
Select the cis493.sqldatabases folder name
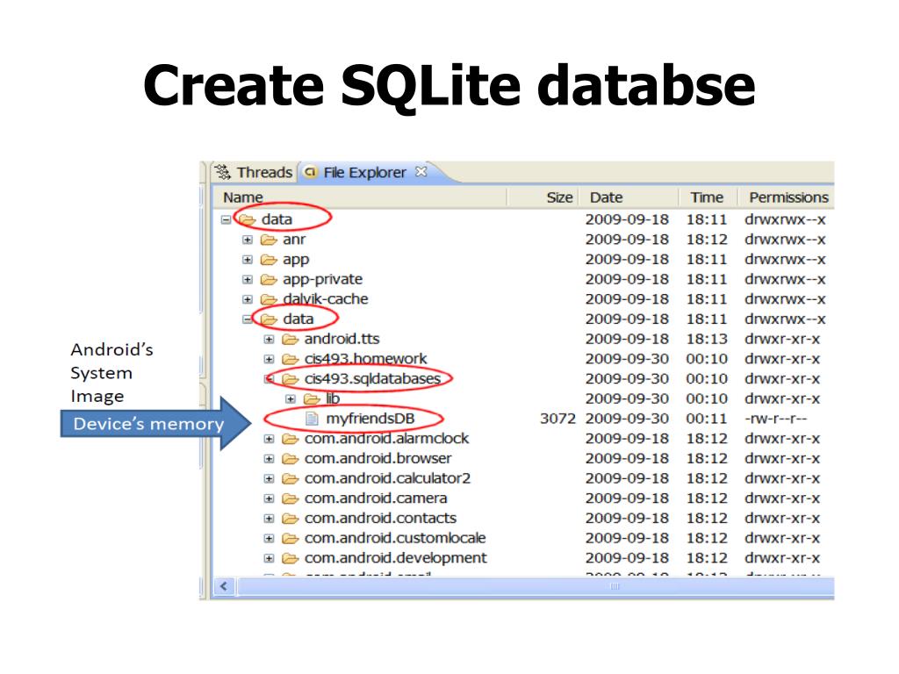click(x=372, y=379)
